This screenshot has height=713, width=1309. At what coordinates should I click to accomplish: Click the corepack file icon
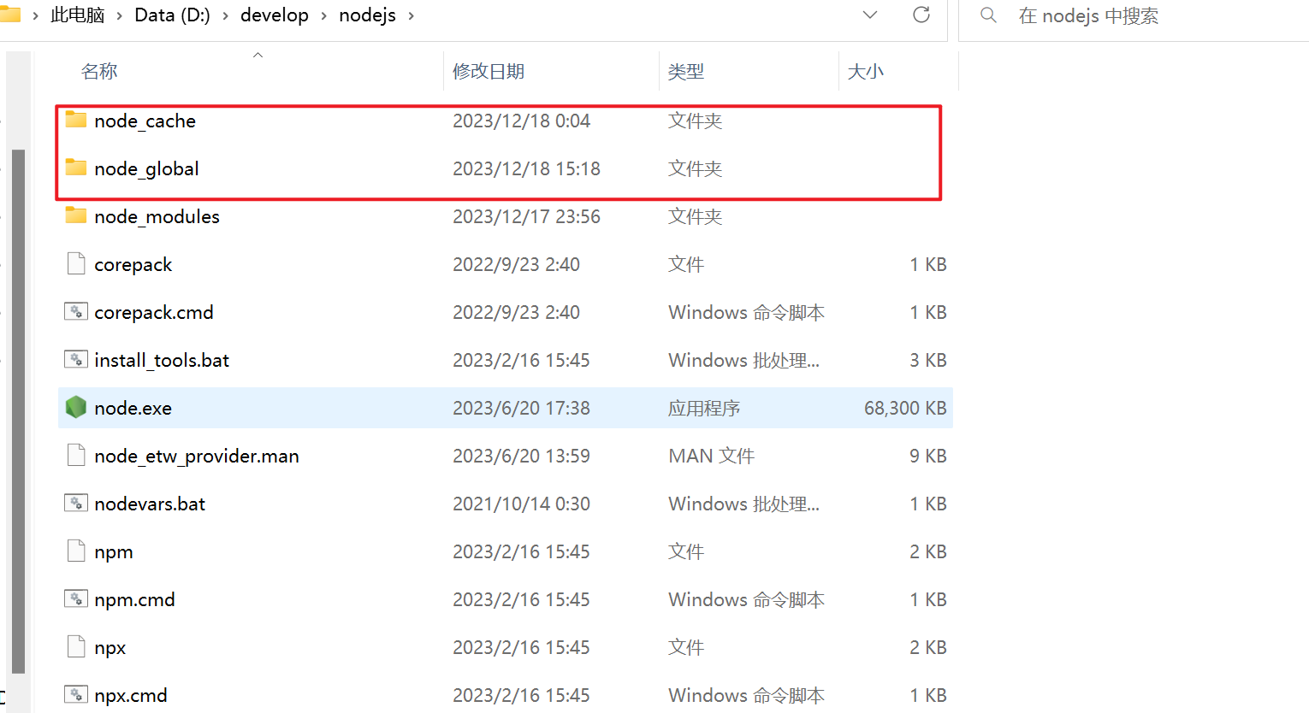point(76,263)
